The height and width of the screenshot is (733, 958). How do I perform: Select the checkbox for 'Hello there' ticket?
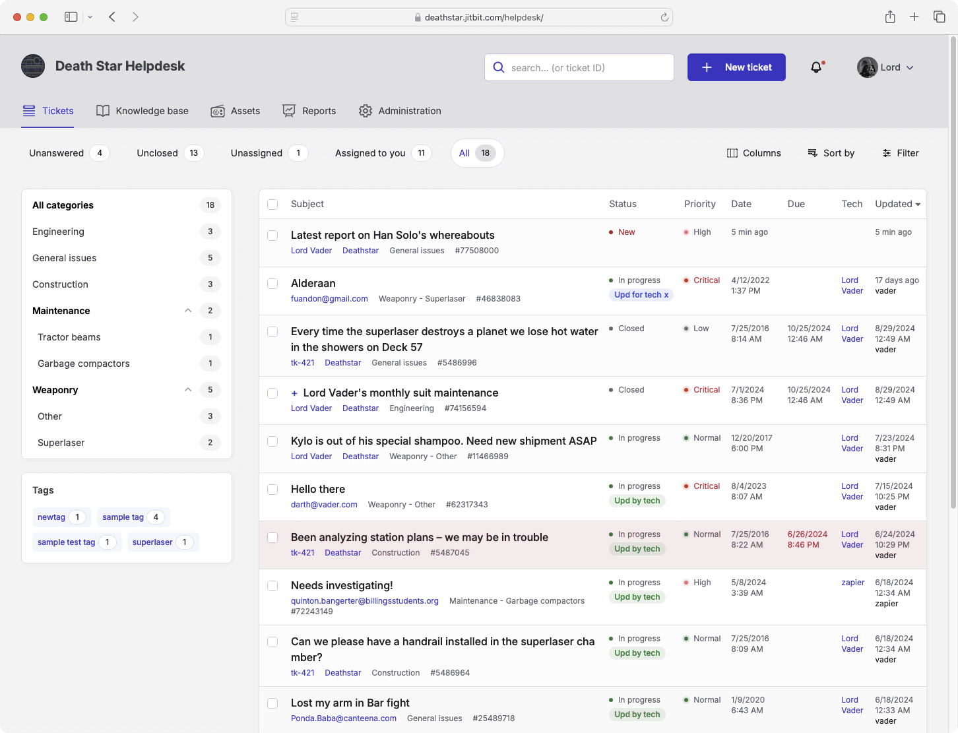(272, 490)
